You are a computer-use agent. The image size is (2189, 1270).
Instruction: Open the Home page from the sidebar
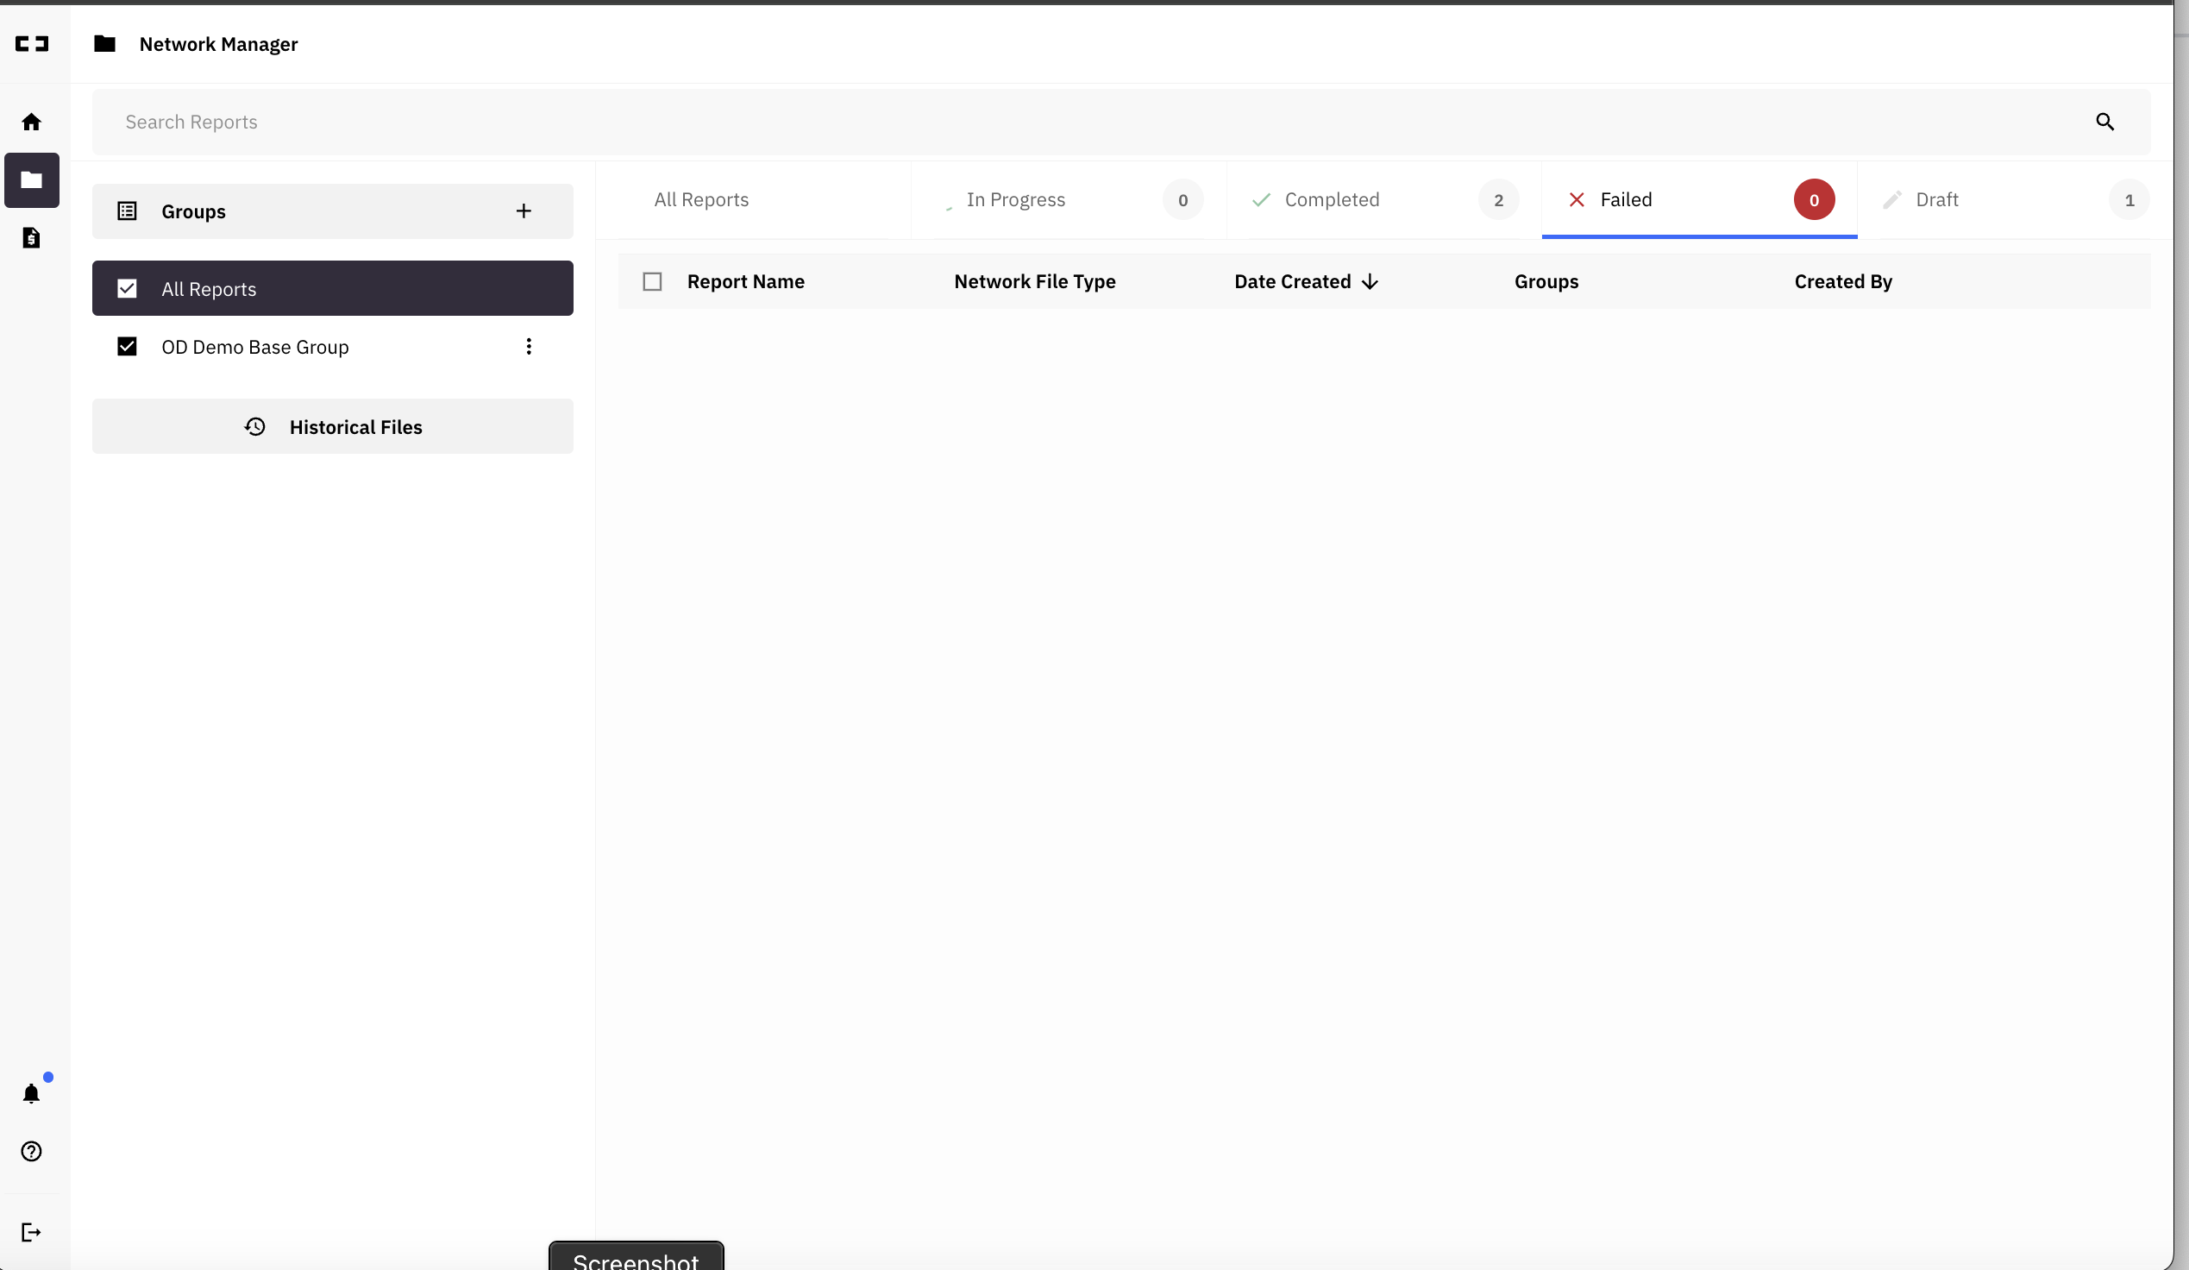(31, 122)
